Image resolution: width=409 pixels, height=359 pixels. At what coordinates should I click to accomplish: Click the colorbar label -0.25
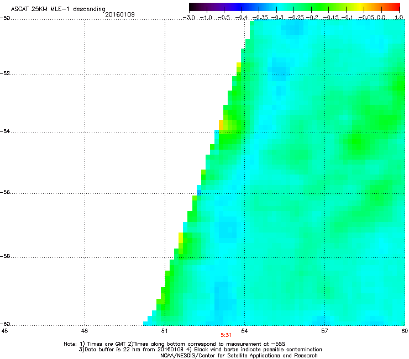[x=296, y=18]
